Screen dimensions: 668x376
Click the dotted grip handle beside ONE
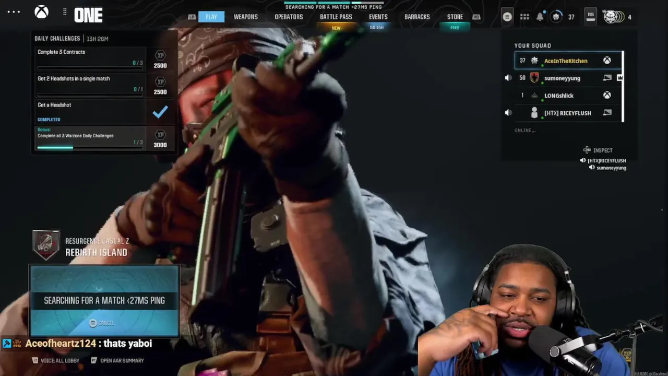point(65,11)
